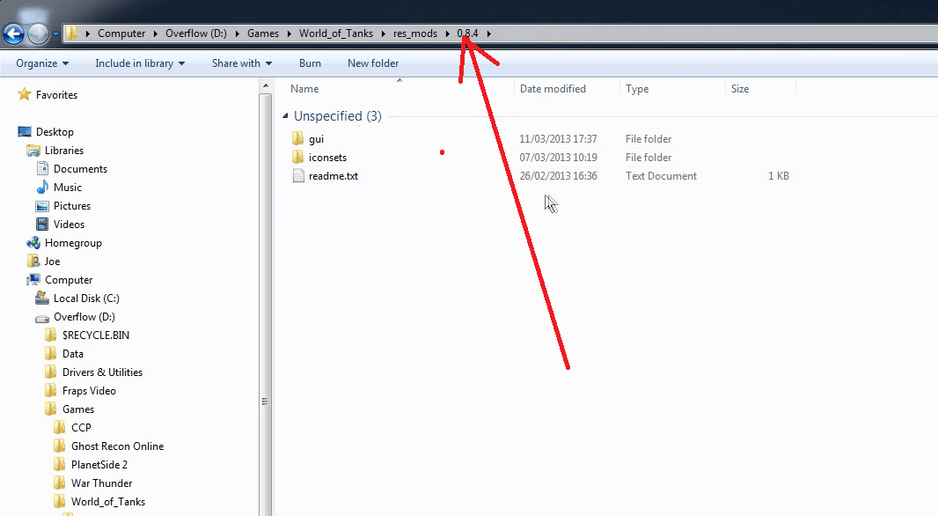Click the Videos library icon
This screenshot has height=516, width=938.
42,225
